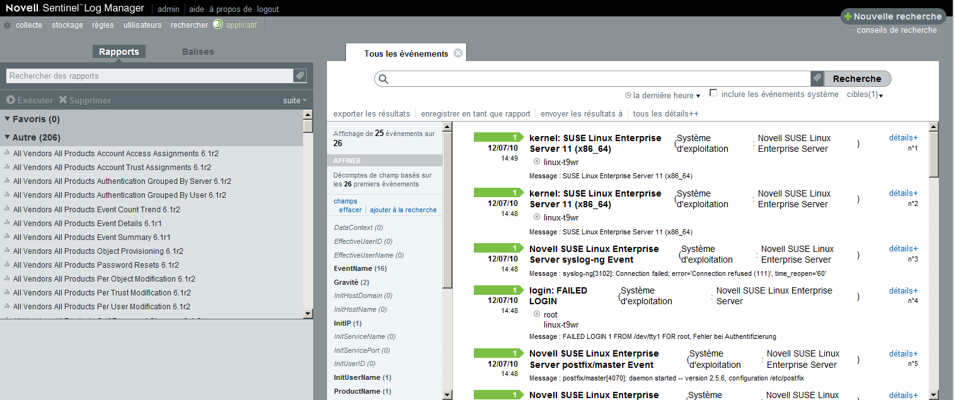This screenshot has height=400, width=954.
Task: Click the aide link
Action: click(x=197, y=9)
